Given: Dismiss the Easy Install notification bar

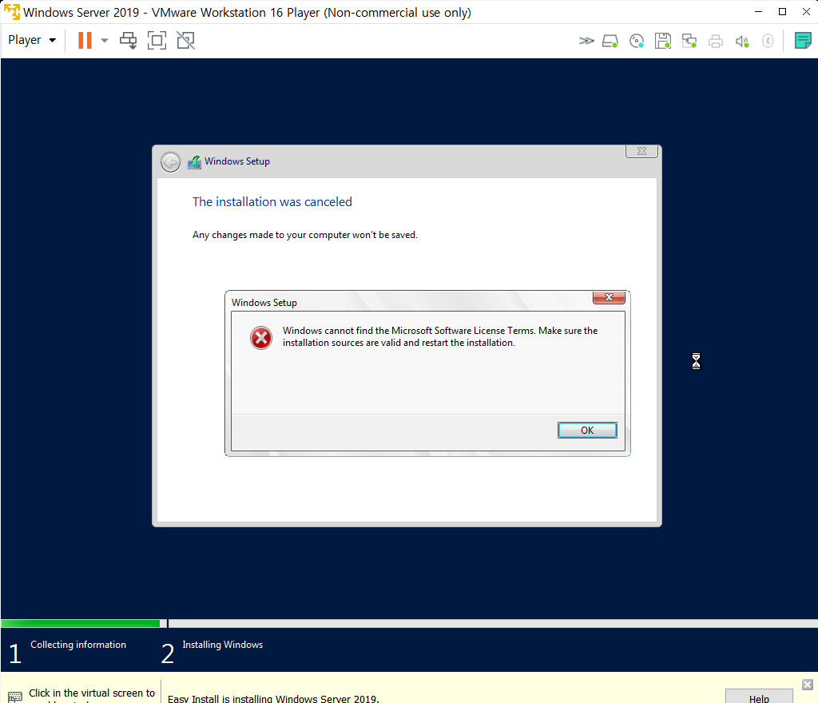Looking at the screenshot, I should pyautogui.click(x=808, y=685).
